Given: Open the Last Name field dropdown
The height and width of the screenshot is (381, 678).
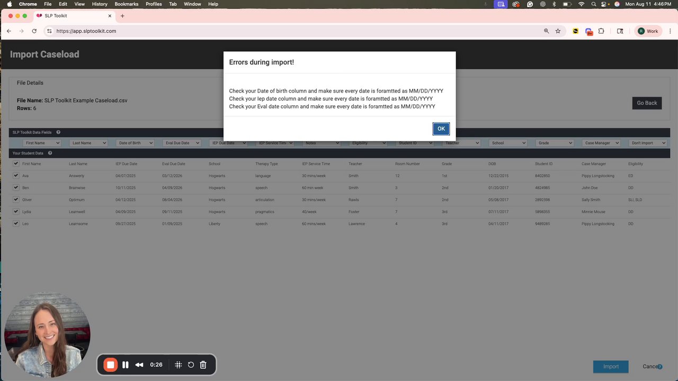Looking at the screenshot, I should (89, 143).
